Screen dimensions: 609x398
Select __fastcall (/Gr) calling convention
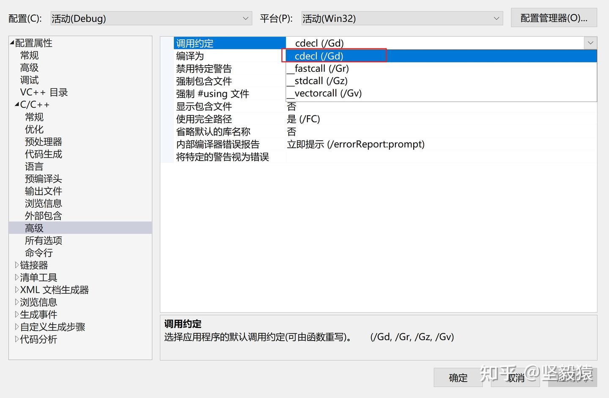317,68
